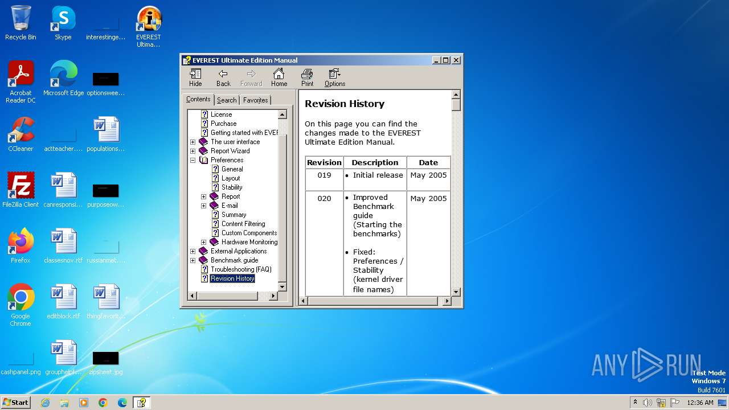Select the Revision History topic
729x410 pixels.
pyautogui.click(x=232, y=278)
